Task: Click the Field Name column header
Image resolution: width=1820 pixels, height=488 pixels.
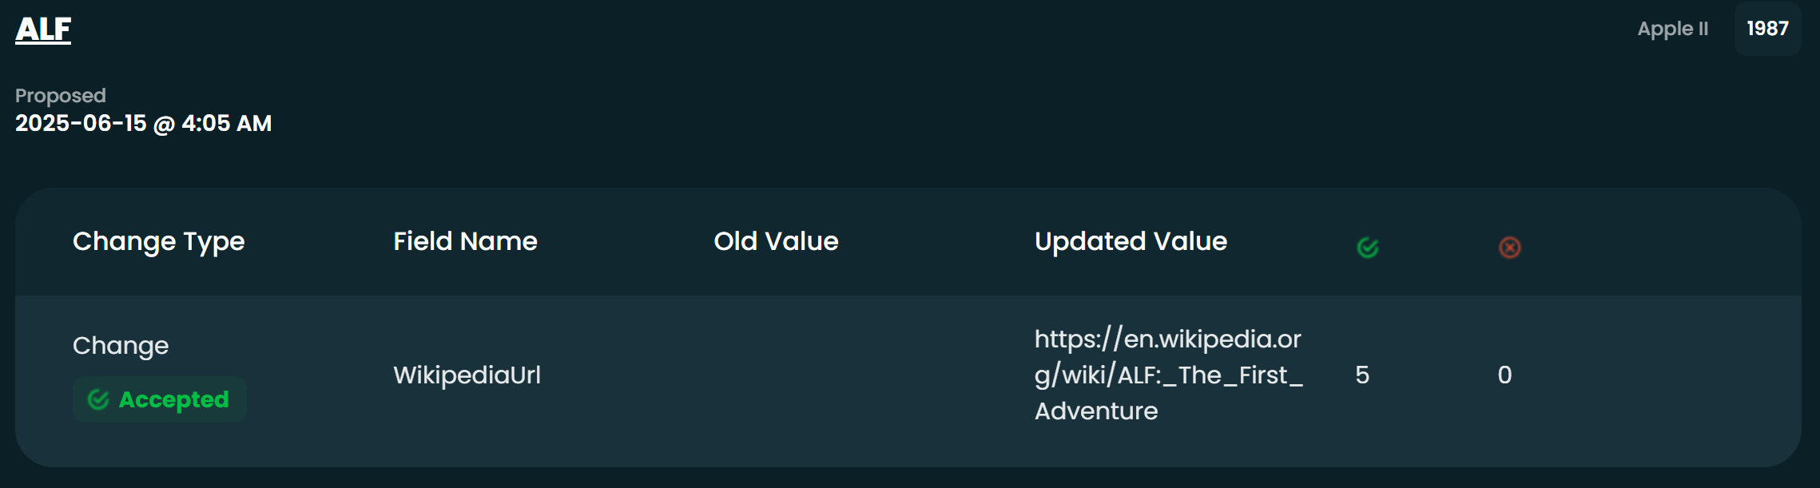Action: tap(465, 241)
